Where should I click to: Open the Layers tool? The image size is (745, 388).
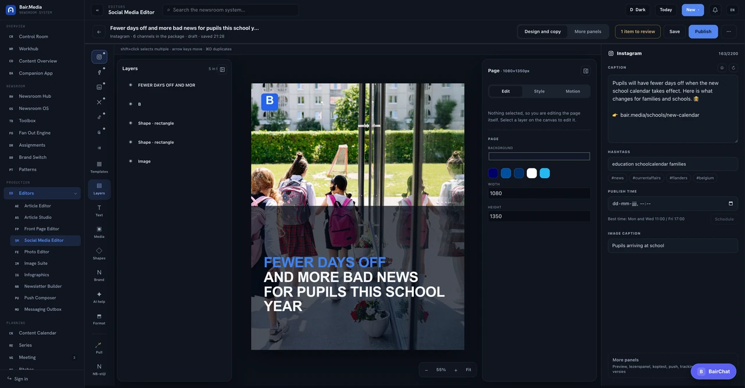(99, 189)
